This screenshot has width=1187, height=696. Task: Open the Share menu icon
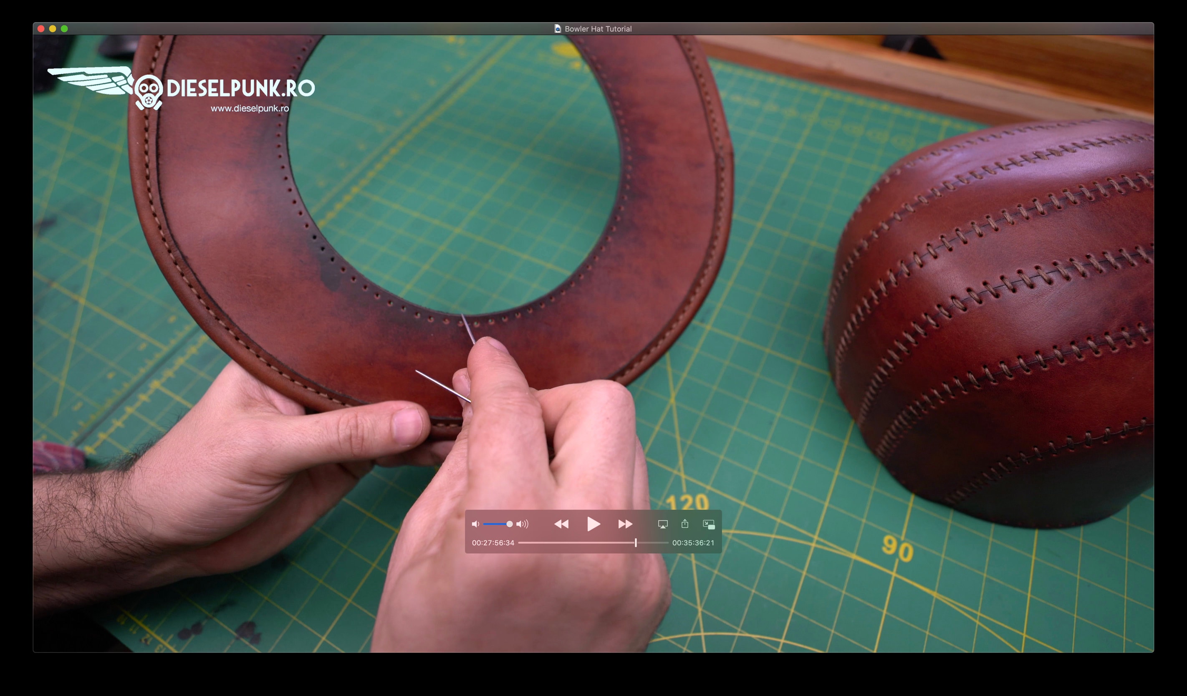coord(685,524)
